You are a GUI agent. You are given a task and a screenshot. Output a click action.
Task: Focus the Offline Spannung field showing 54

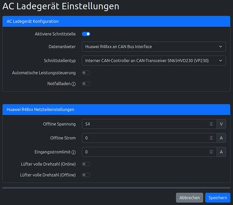149,124
